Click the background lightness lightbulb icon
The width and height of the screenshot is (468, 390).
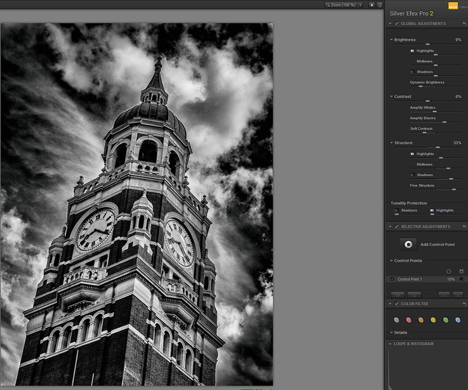tap(372, 5)
